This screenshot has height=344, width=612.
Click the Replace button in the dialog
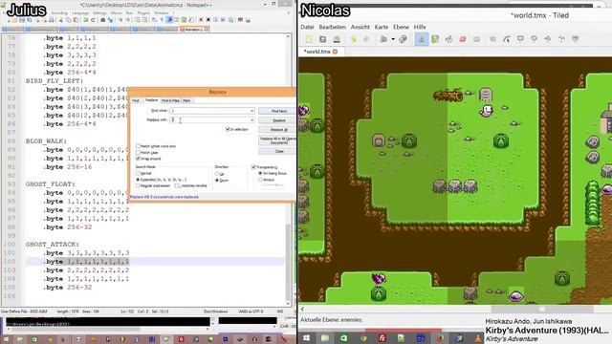(x=278, y=120)
